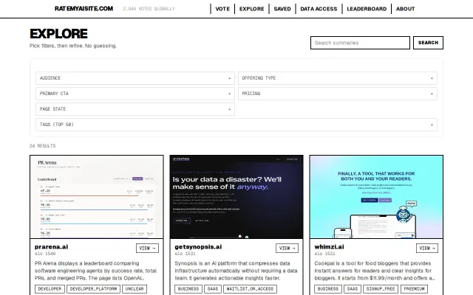Expand the PAGE STATE filter

point(135,109)
